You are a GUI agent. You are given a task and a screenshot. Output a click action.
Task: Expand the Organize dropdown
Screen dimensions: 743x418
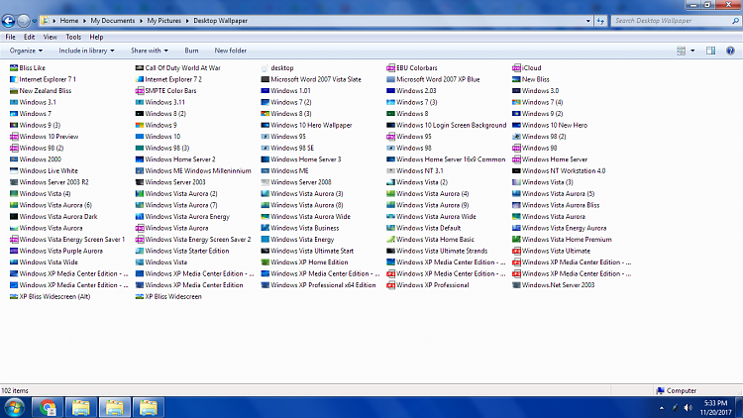click(26, 51)
